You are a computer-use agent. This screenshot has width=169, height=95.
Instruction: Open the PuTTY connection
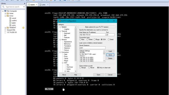pos(98,75)
